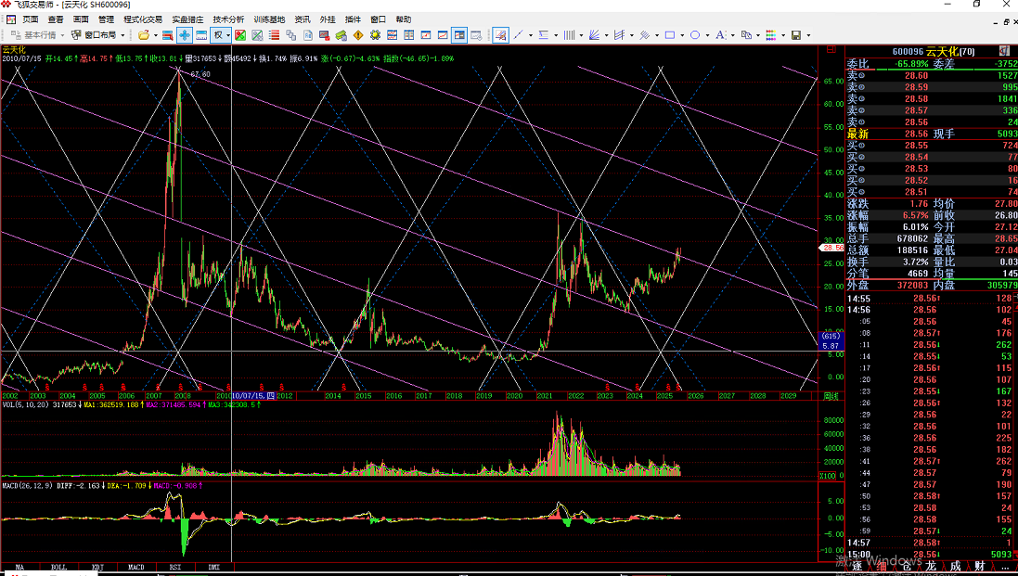Open the 技术分析 menu
Screen dimensions: 1018x576
pos(228,19)
